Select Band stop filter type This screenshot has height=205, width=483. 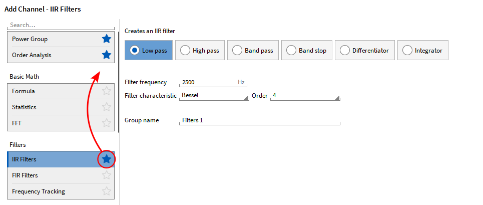point(306,50)
